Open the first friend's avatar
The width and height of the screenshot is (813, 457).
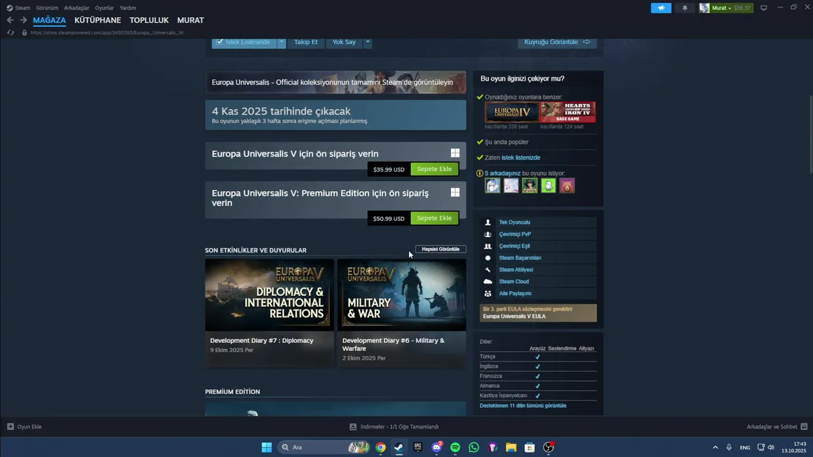[x=492, y=185]
